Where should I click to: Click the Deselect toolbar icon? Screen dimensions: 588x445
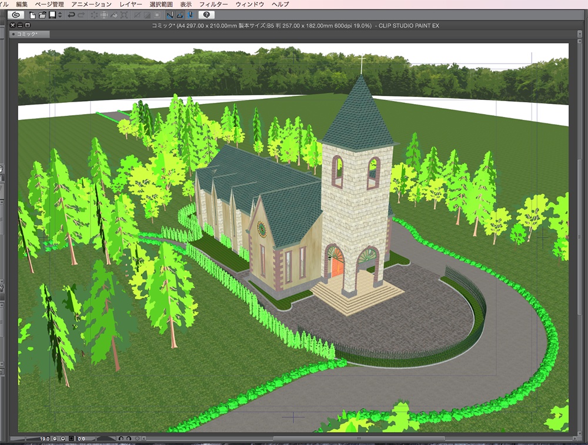click(137, 15)
